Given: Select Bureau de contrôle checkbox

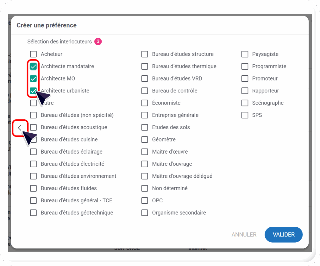Looking at the screenshot, I should [145, 91].
